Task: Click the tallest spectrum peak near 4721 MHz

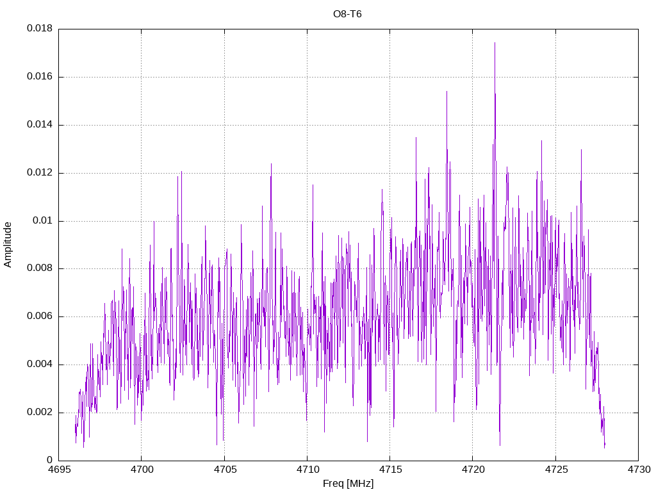Action: (x=495, y=43)
